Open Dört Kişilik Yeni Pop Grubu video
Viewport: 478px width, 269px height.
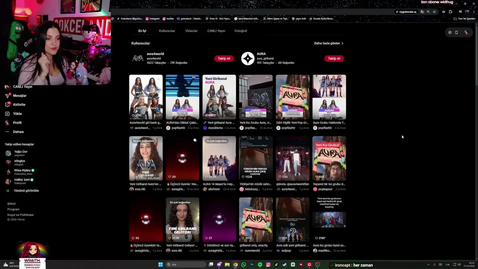pyautogui.click(x=292, y=97)
